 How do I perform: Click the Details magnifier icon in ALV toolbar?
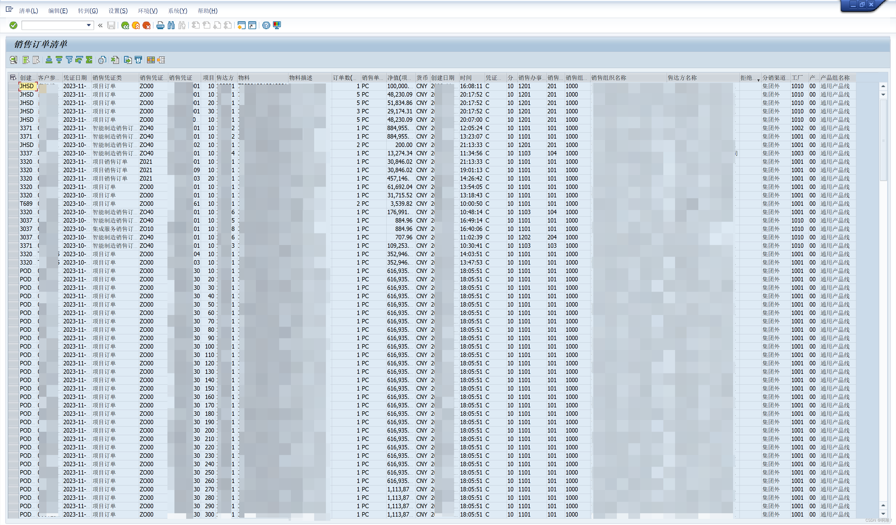click(x=13, y=60)
